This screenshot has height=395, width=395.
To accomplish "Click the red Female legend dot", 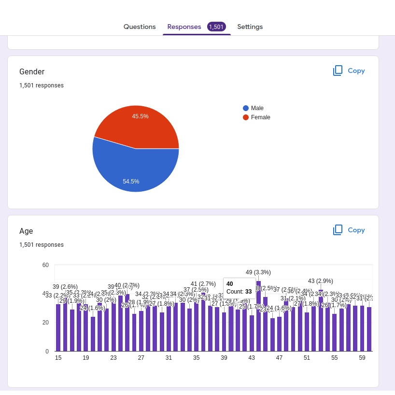I will 246,117.
